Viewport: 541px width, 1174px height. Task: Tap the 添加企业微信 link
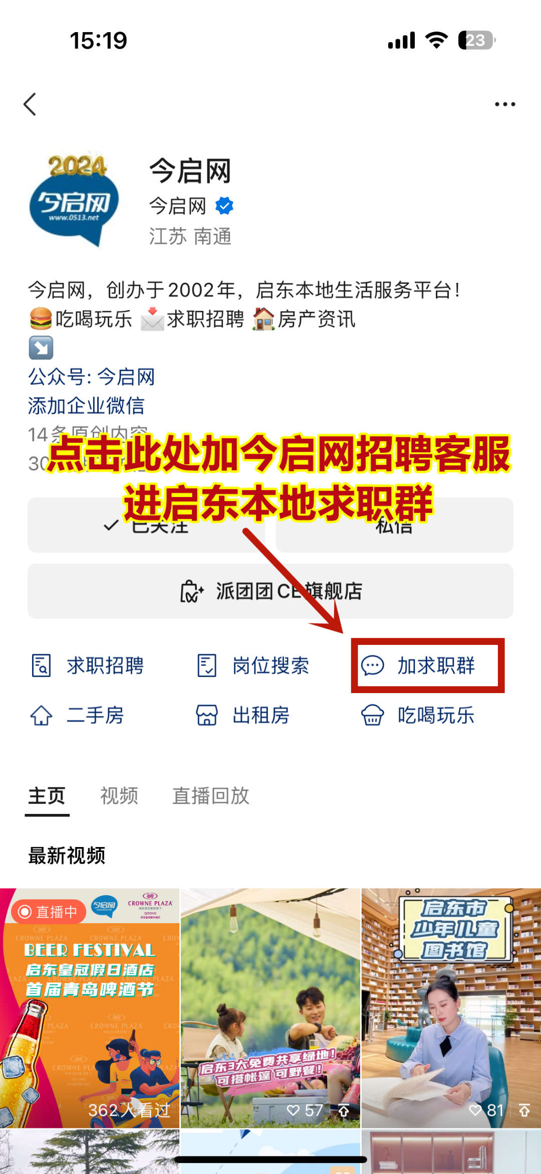pyautogui.click(x=86, y=406)
